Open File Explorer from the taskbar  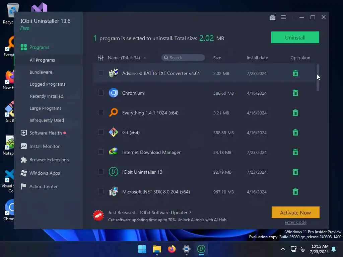(x=157, y=249)
